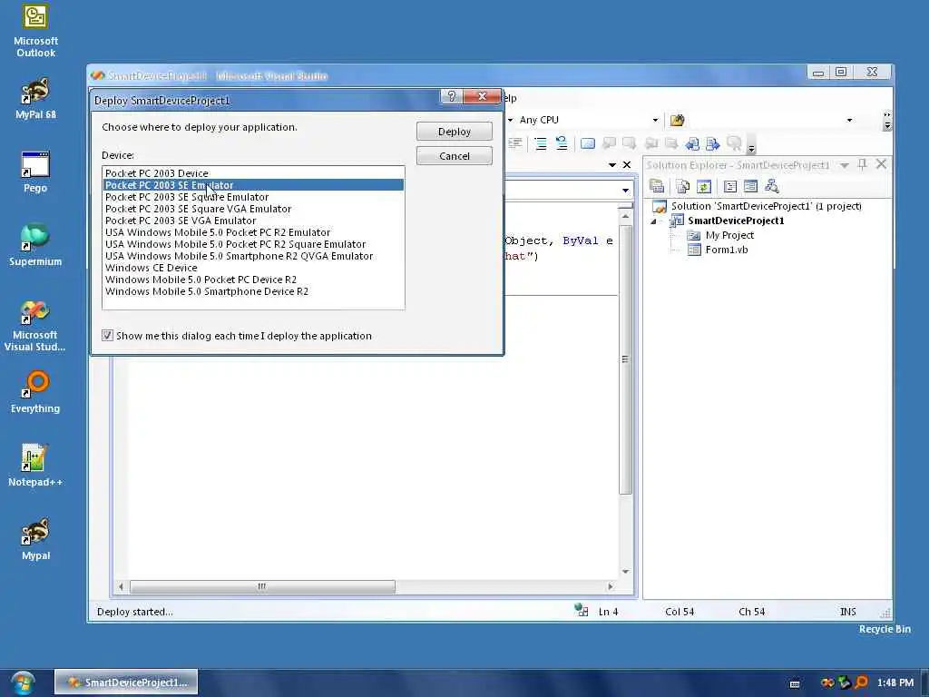Click the editor horizontal scrollbar thumb
This screenshot has width=929, height=697.
tap(262, 587)
